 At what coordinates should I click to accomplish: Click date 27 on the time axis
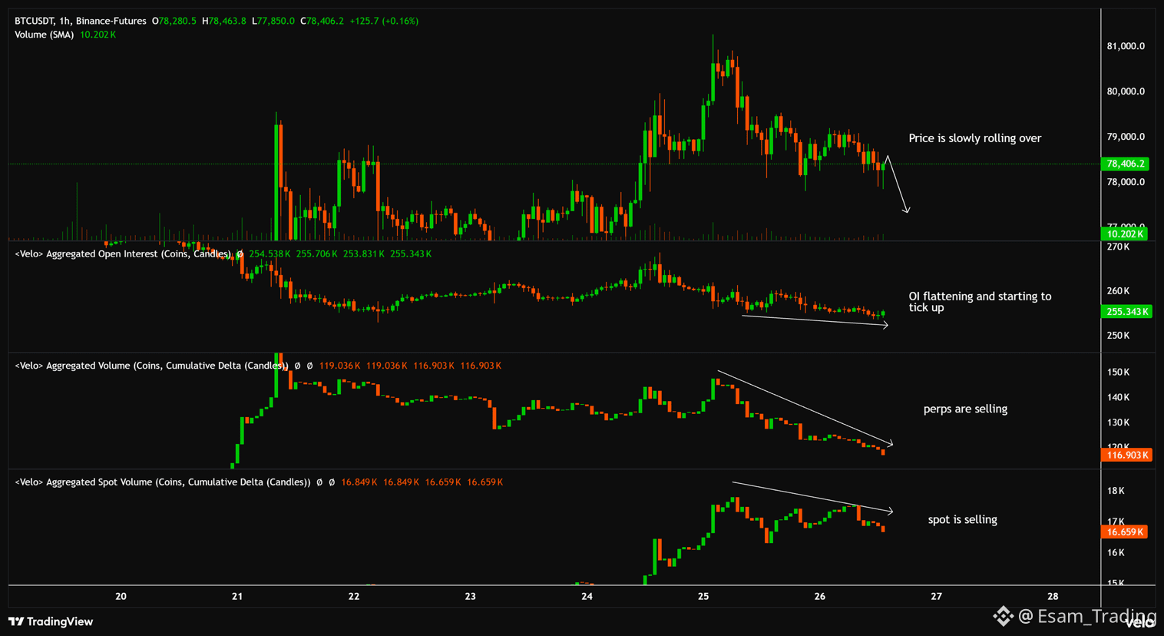point(937,596)
